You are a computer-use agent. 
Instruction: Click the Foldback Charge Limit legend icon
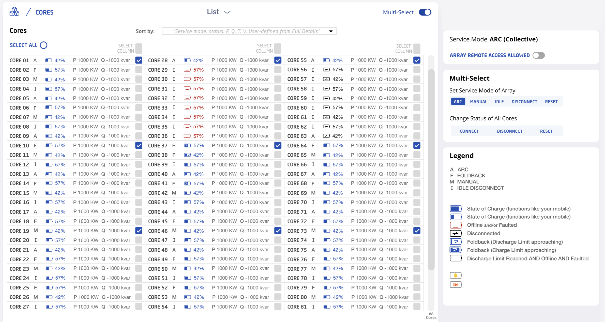tap(456, 250)
